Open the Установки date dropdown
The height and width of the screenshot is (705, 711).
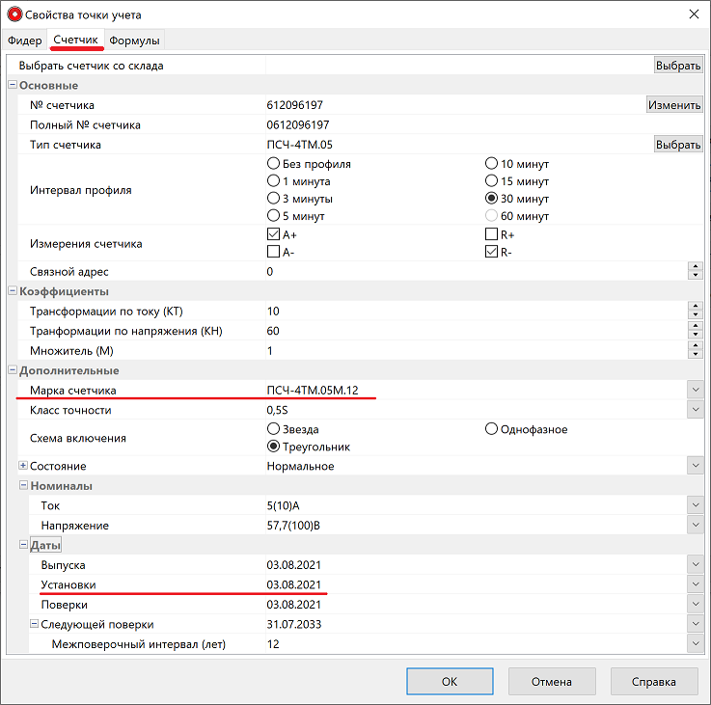click(x=694, y=584)
